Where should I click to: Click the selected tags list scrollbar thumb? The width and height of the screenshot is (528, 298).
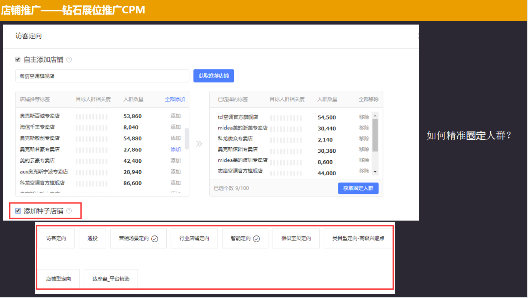pyautogui.click(x=375, y=135)
